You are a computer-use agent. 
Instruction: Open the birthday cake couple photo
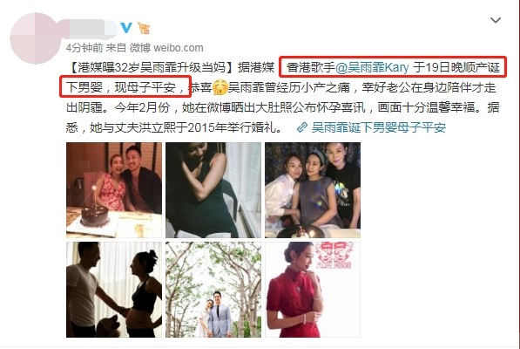pyautogui.click(x=114, y=190)
